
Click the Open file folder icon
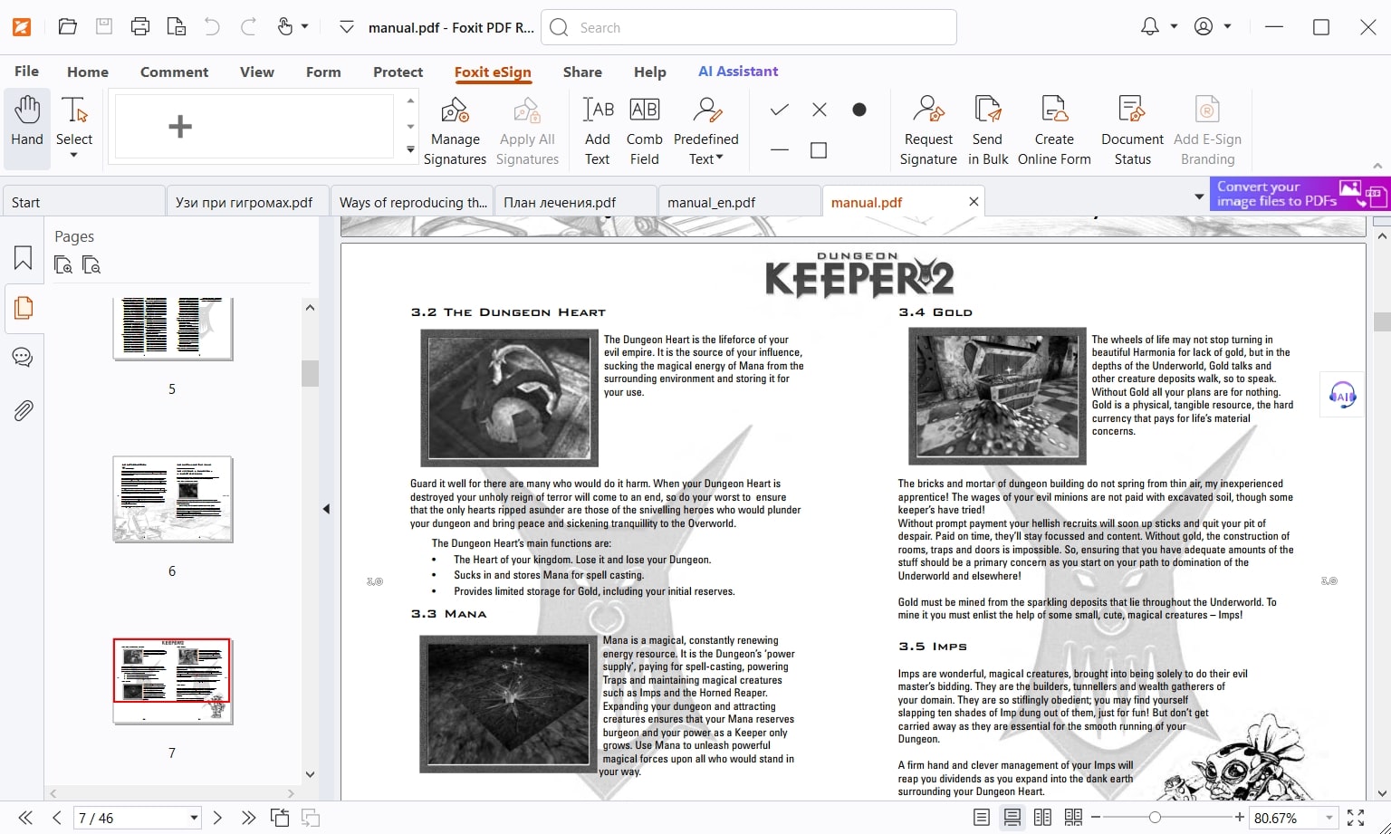click(x=68, y=27)
